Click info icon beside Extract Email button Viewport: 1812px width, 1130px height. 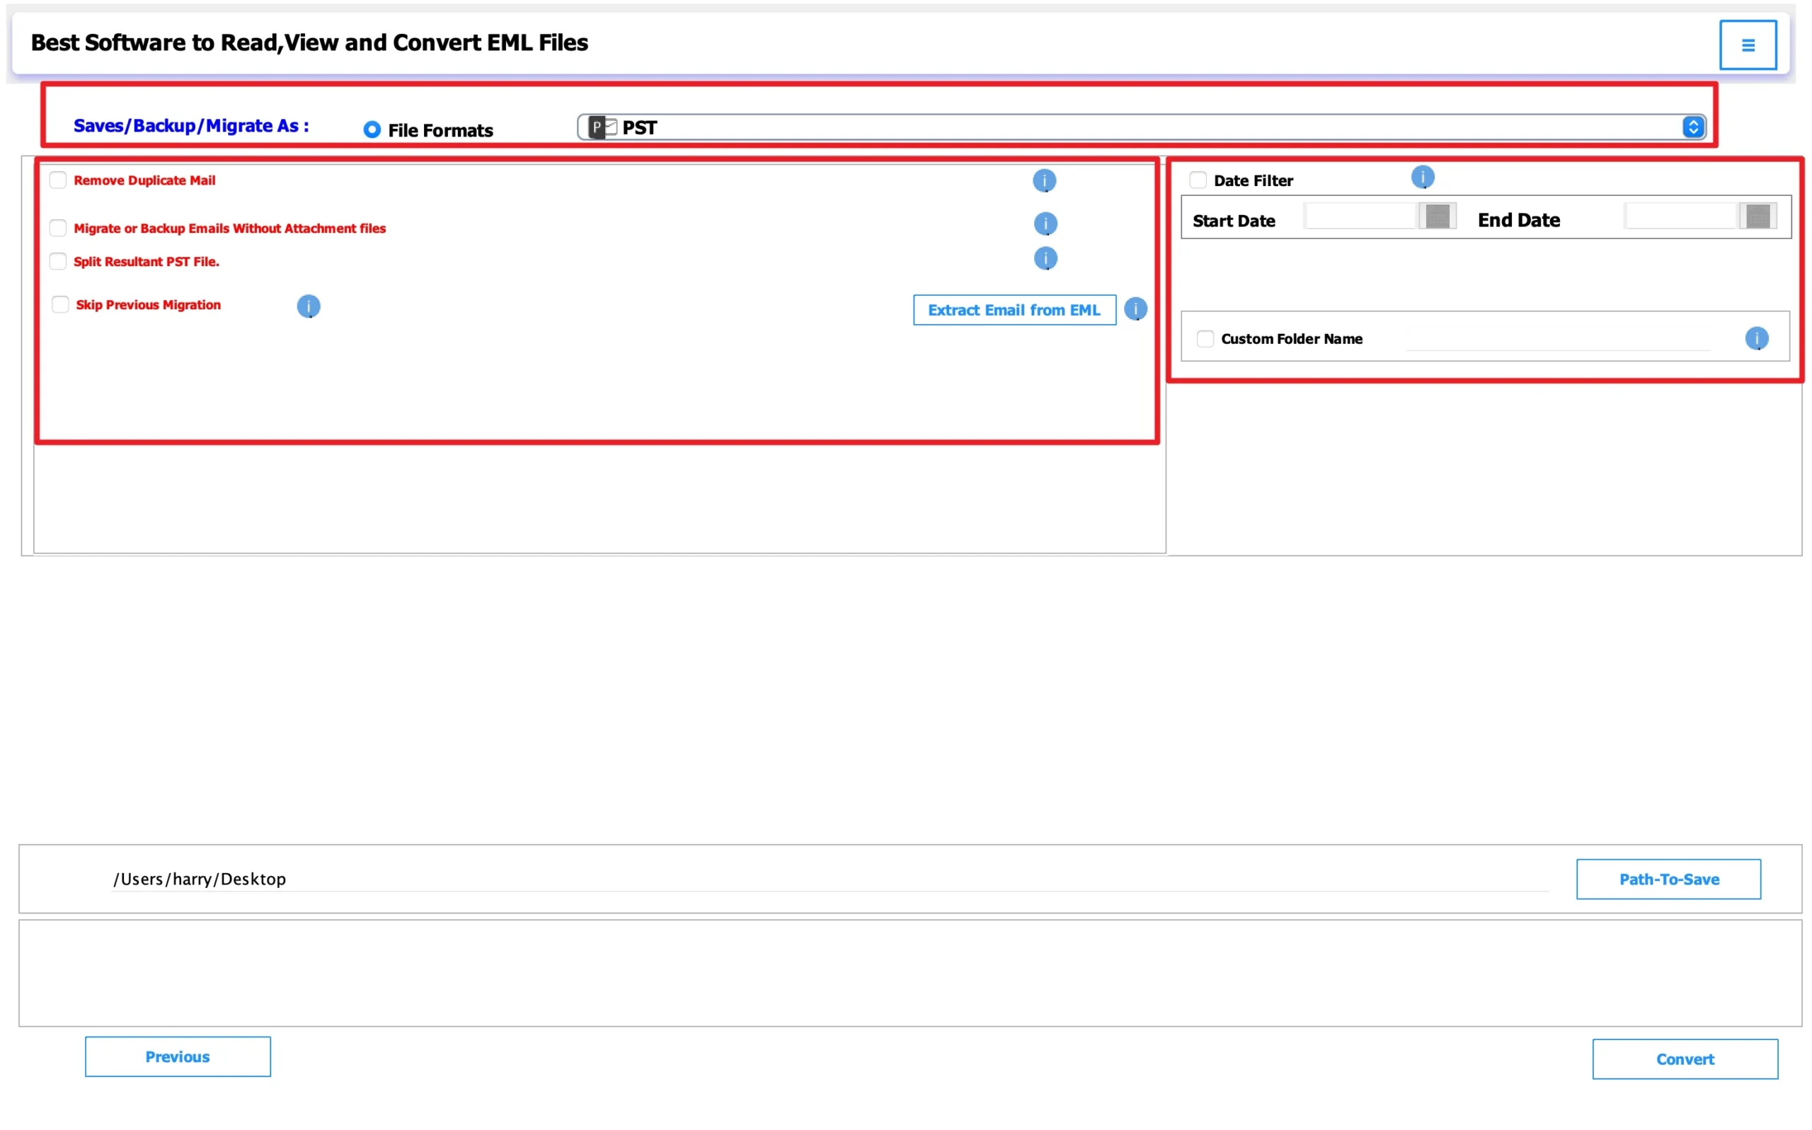pyautogui.click(x=1135, y=309)
